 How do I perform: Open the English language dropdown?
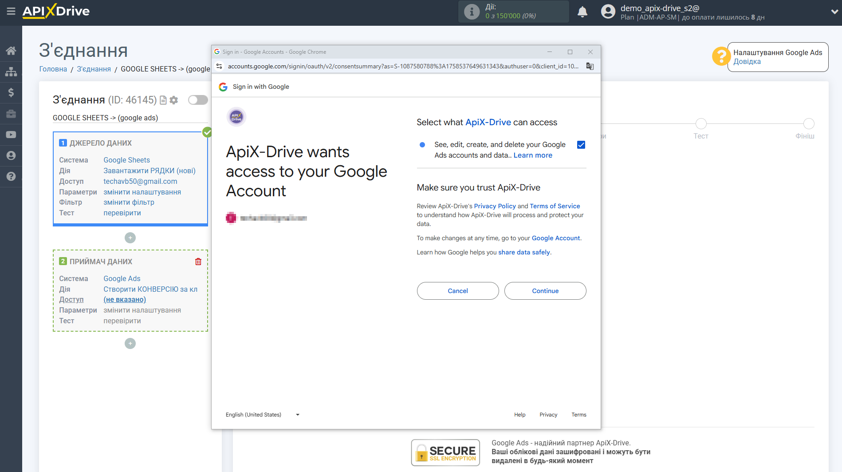263,415
